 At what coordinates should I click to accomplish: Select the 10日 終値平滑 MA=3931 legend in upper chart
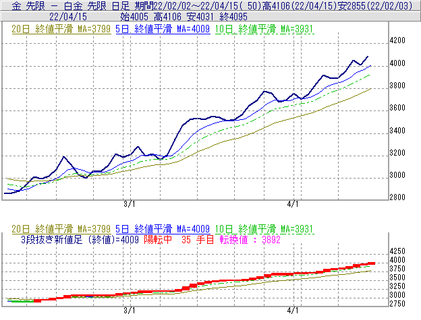coord(264,29)
